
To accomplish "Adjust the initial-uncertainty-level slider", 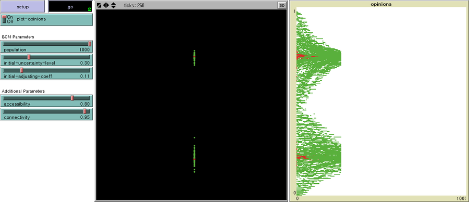I will click(x=46, y=60).
